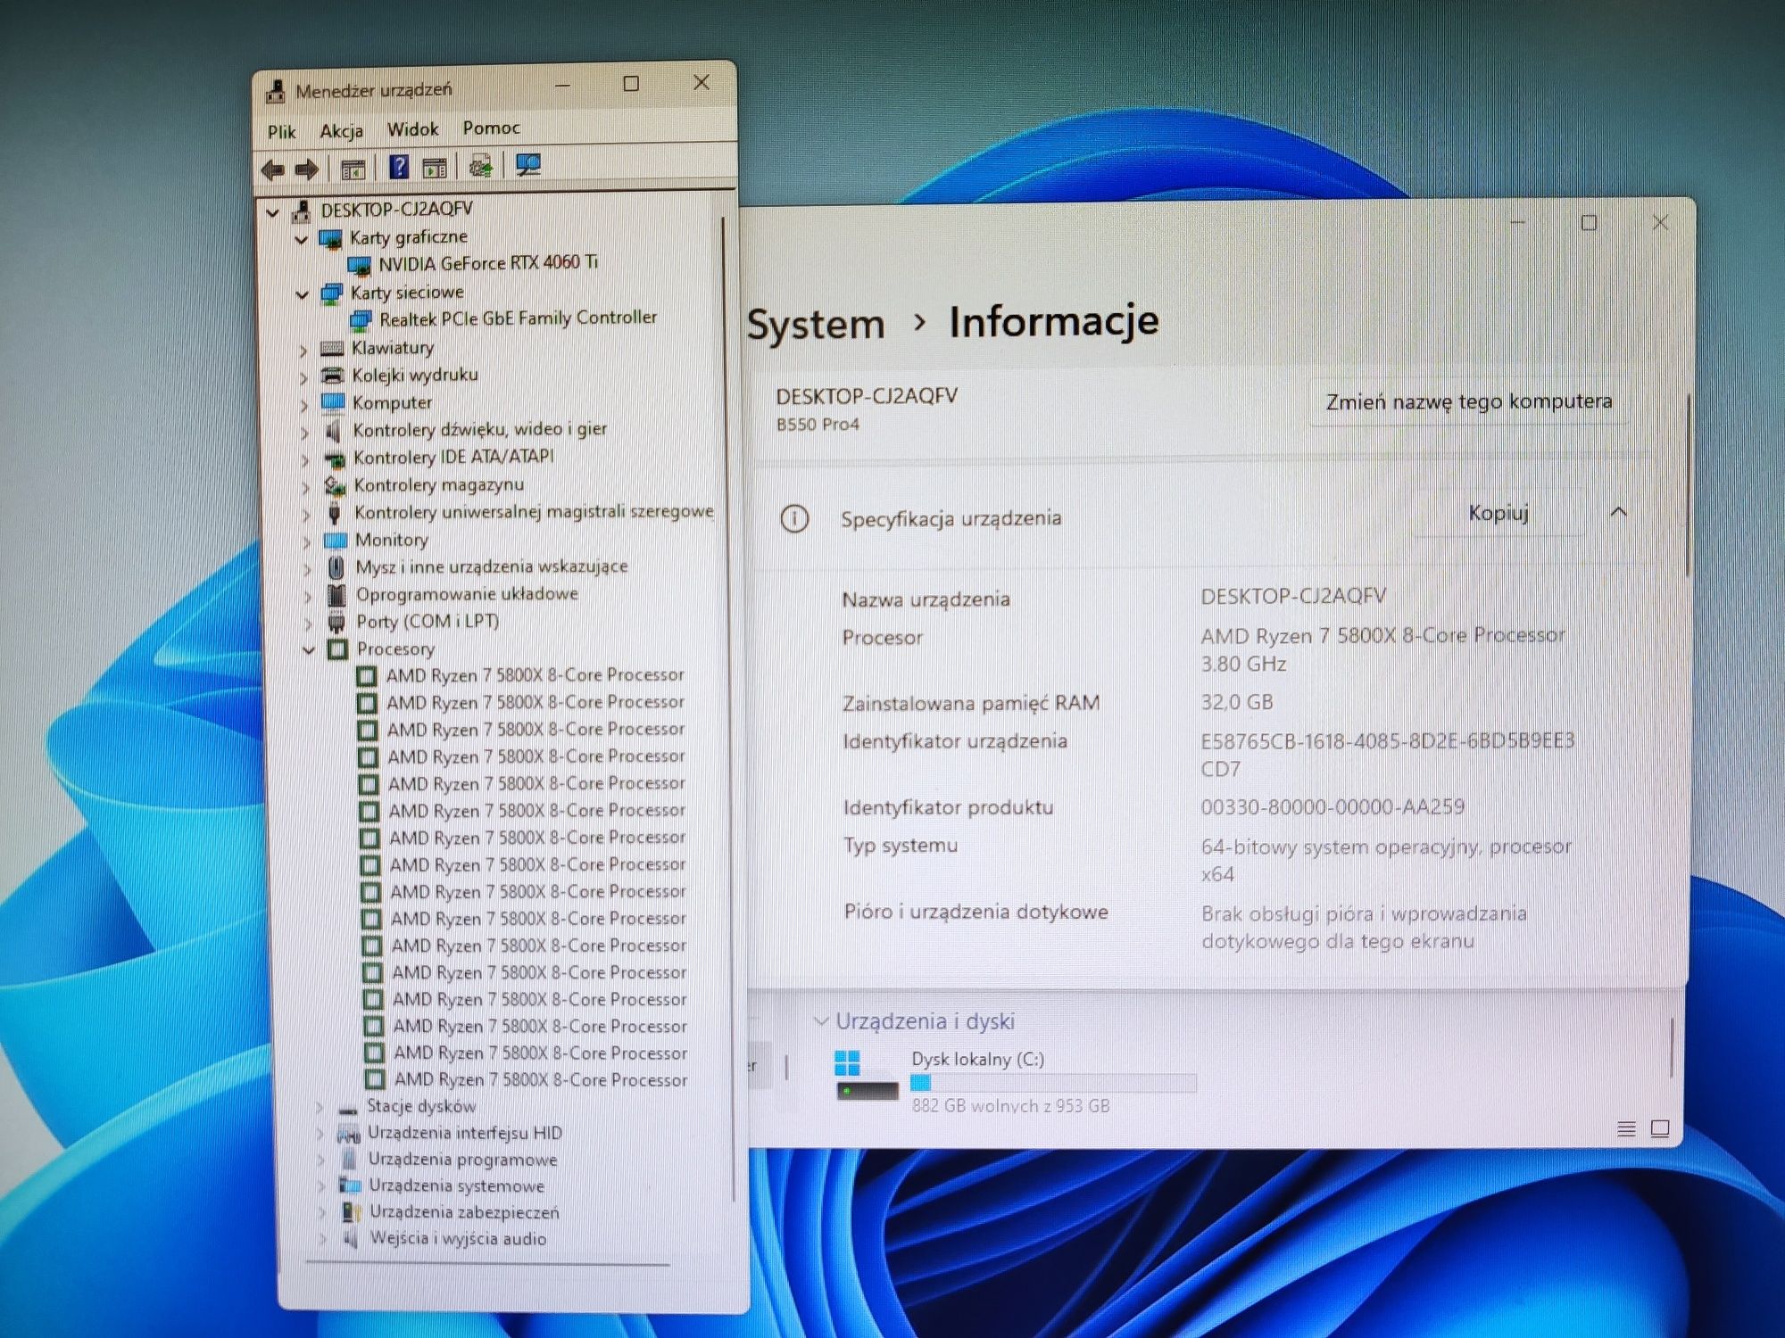Click the Karty sieciowe category icon

(x=331, y=293)
